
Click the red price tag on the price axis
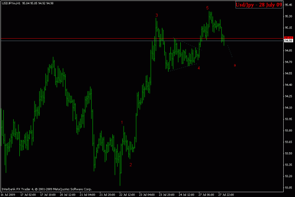(x=288, y=38)
